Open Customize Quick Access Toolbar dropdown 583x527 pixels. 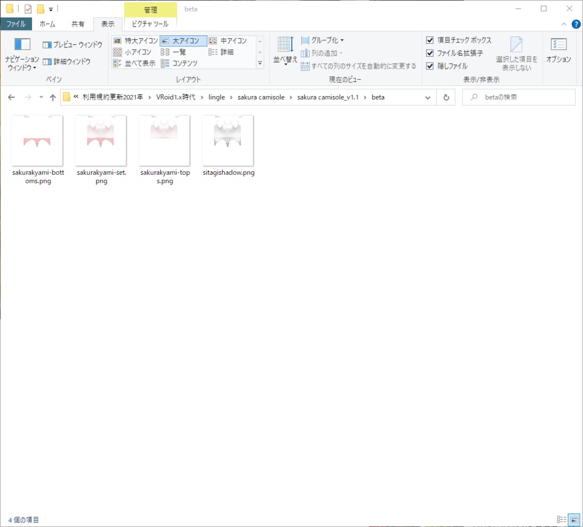(x=51, y=9)
